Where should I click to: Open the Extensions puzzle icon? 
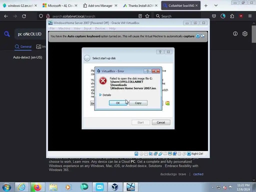(232, 16)
